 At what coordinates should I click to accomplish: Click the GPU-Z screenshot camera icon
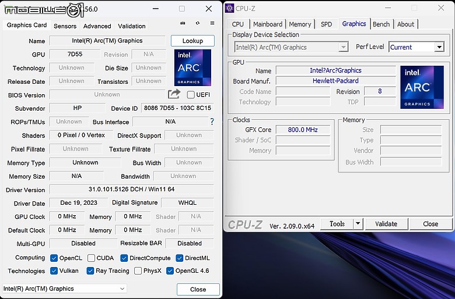point(183,23)
